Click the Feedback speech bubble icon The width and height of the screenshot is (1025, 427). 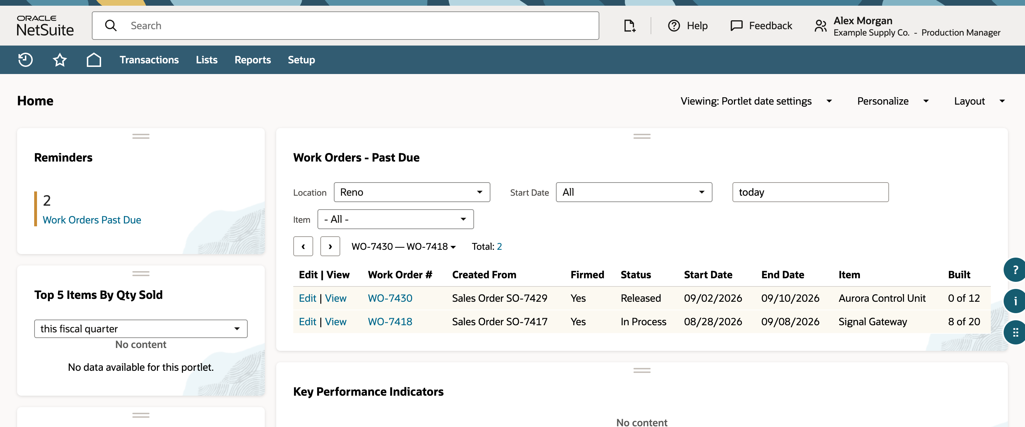(x=736, y=26)
